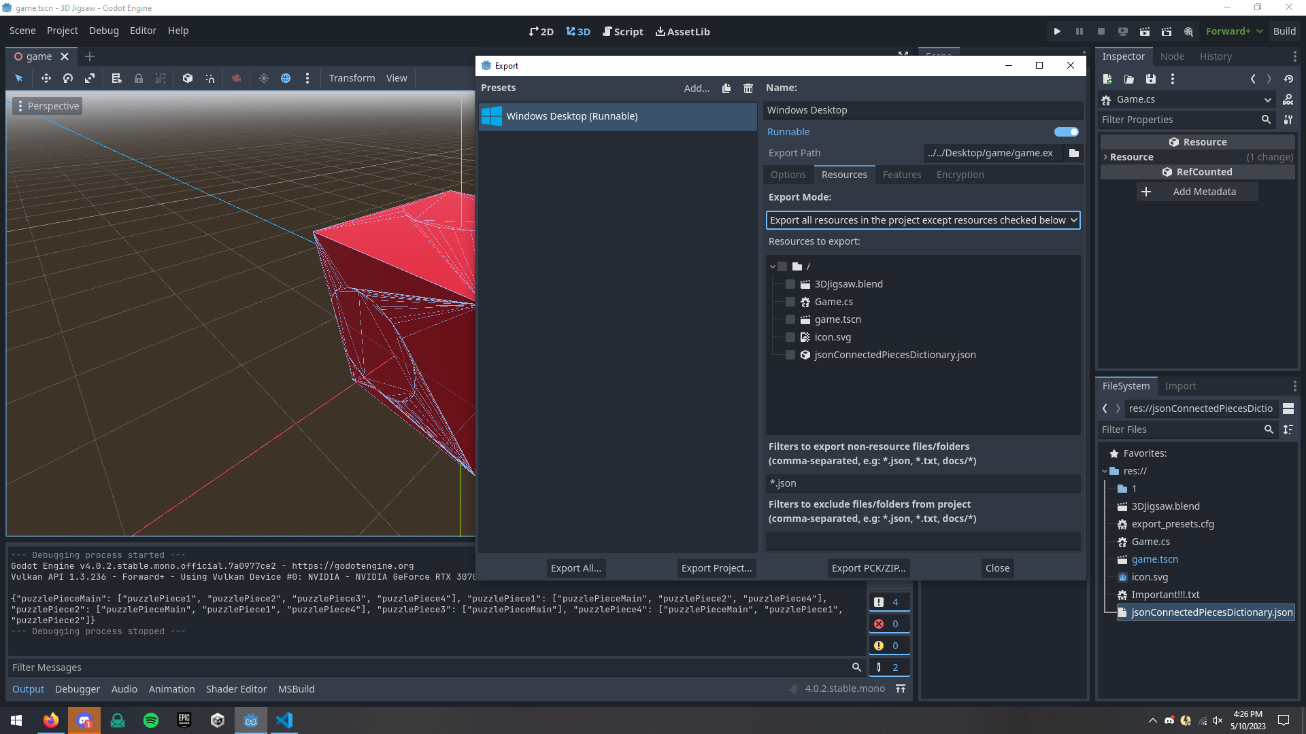Screen dimensions: 1306x734
Task: Toggle preview environment with the globe icon
Action: point(286,77)
